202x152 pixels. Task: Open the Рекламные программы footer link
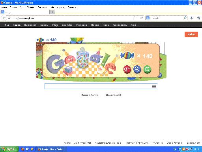(77, 142)
